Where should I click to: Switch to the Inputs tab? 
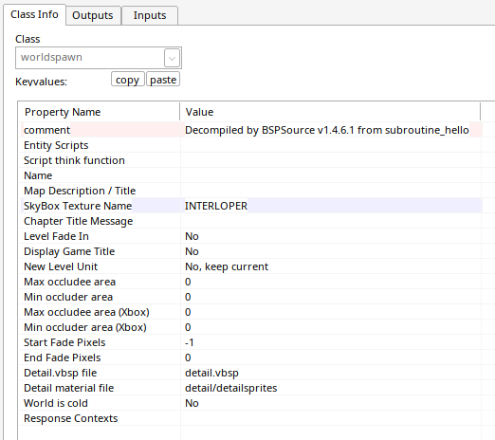click(150, 15)
